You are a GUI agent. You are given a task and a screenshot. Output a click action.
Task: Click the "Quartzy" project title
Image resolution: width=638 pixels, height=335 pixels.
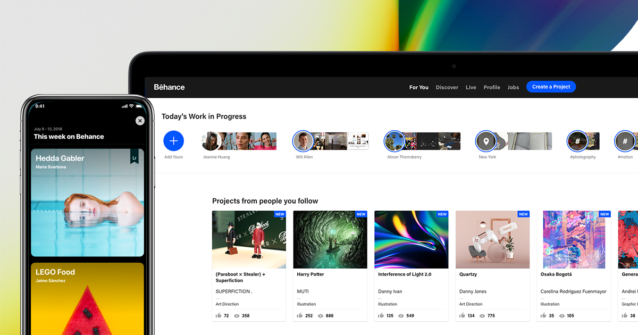468,274
